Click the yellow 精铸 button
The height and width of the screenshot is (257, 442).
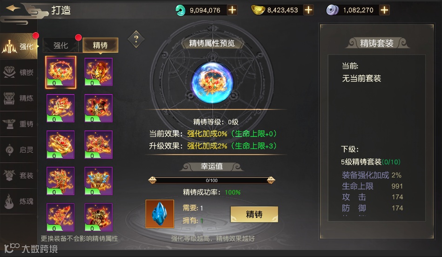point(254,215)
